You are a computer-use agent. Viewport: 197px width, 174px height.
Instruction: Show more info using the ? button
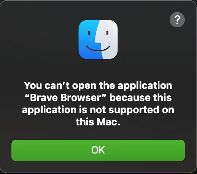[177, 20]
